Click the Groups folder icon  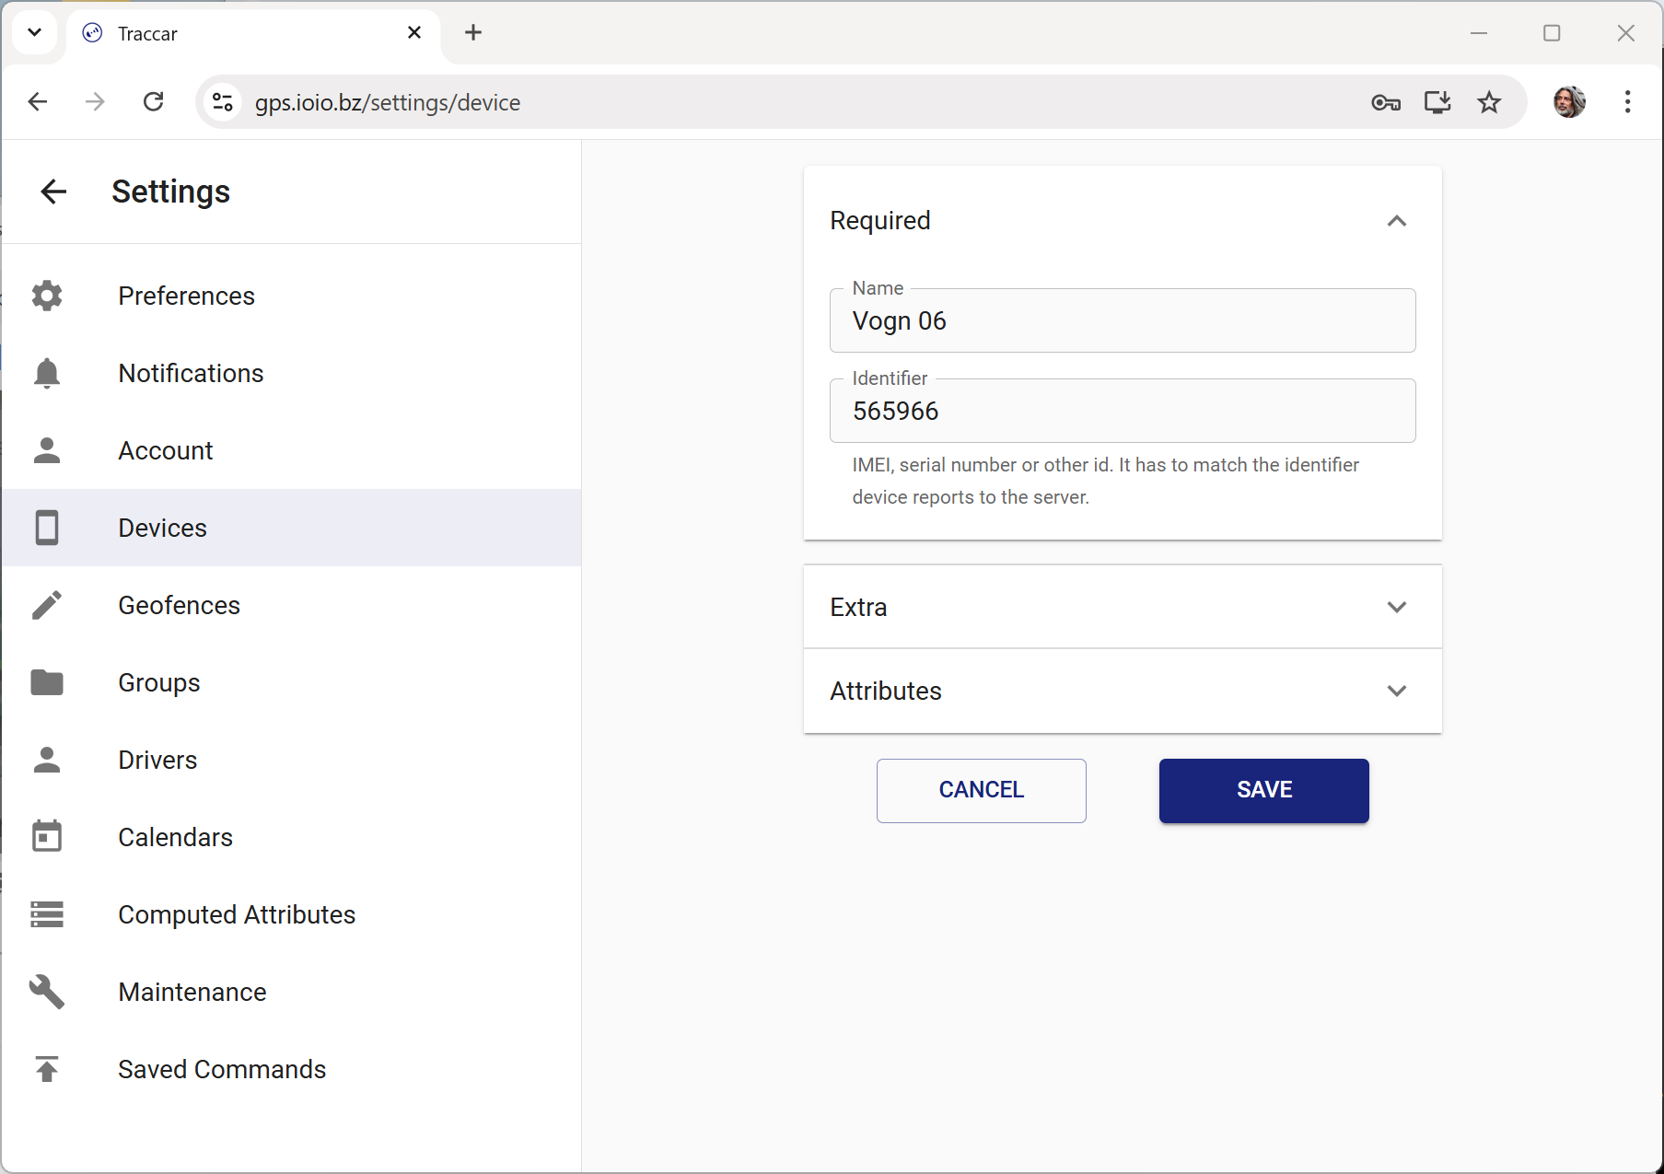47,682
